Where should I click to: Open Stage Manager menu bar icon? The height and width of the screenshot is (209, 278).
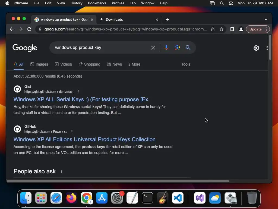tap(212, 3)
